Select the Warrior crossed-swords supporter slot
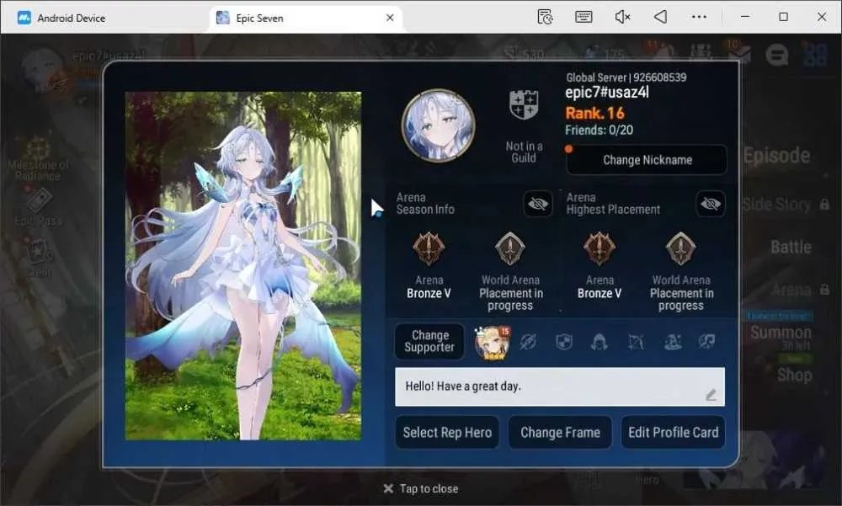Viewport: 842px width, 506px height. (x=528, y=342)
